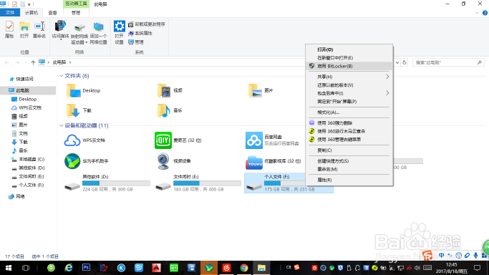This screenshot has height=275, width=489.
Task: Choose 使用 360强力删除
Action: click(x=349, y=123)
